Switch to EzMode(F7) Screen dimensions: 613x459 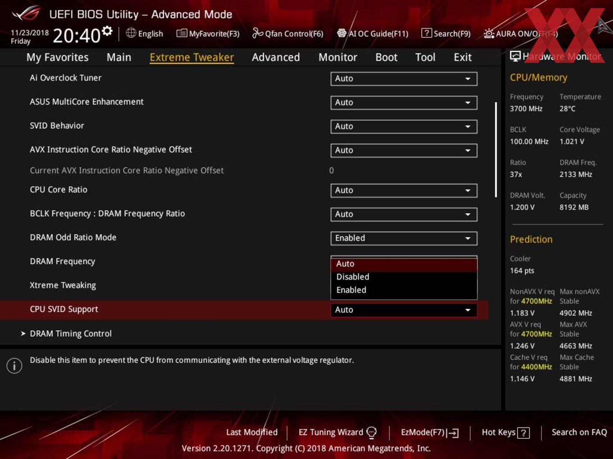pyautogui.click(x=430, y=432)
